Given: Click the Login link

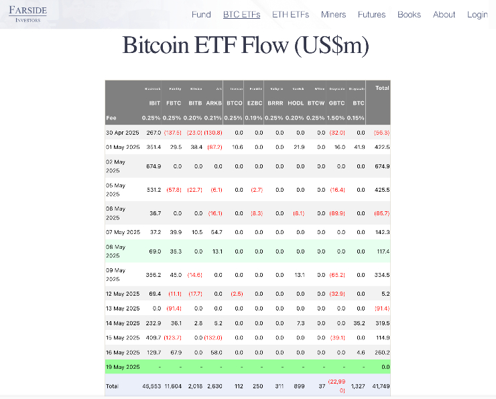Looking at the screenshot, I should [x=477, y=15].
